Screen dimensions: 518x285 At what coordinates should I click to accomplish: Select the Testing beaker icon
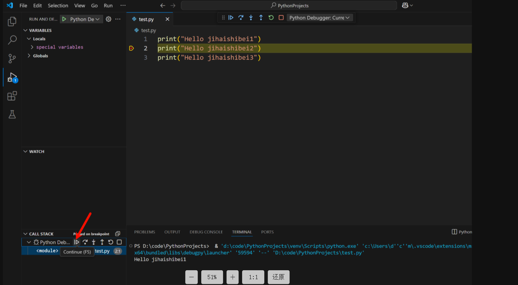pyautogui.click(x=12, y=114)
